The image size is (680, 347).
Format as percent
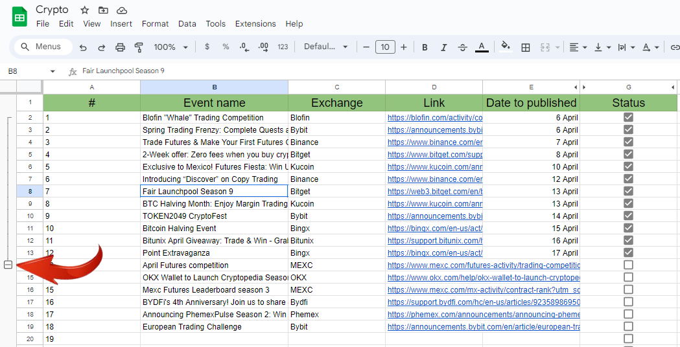pyautogui.click(x=226, y=47)
